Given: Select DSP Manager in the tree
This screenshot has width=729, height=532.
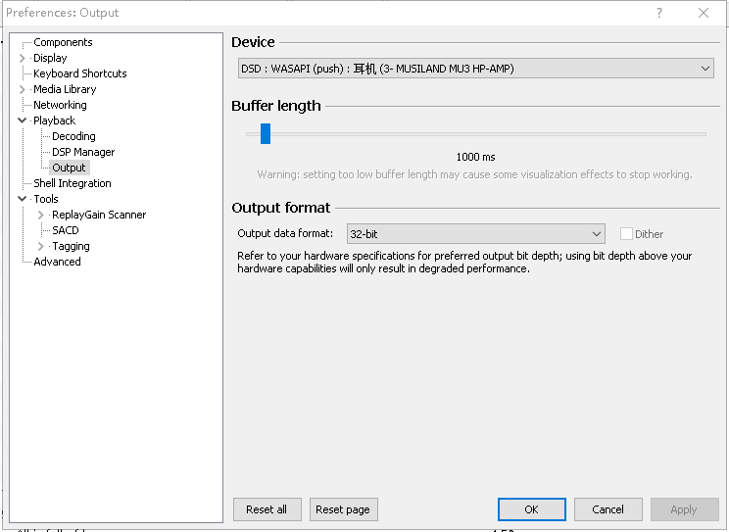Looking at the screenshot, I should 83,152.
